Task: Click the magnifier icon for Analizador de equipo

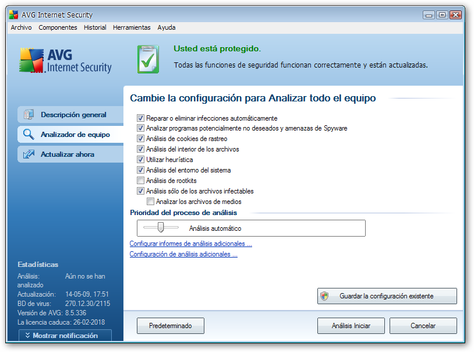Action: click(29, 134)
